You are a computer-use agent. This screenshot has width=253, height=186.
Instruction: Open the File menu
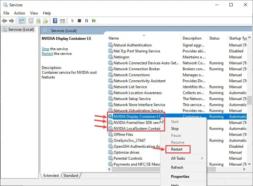6,13
